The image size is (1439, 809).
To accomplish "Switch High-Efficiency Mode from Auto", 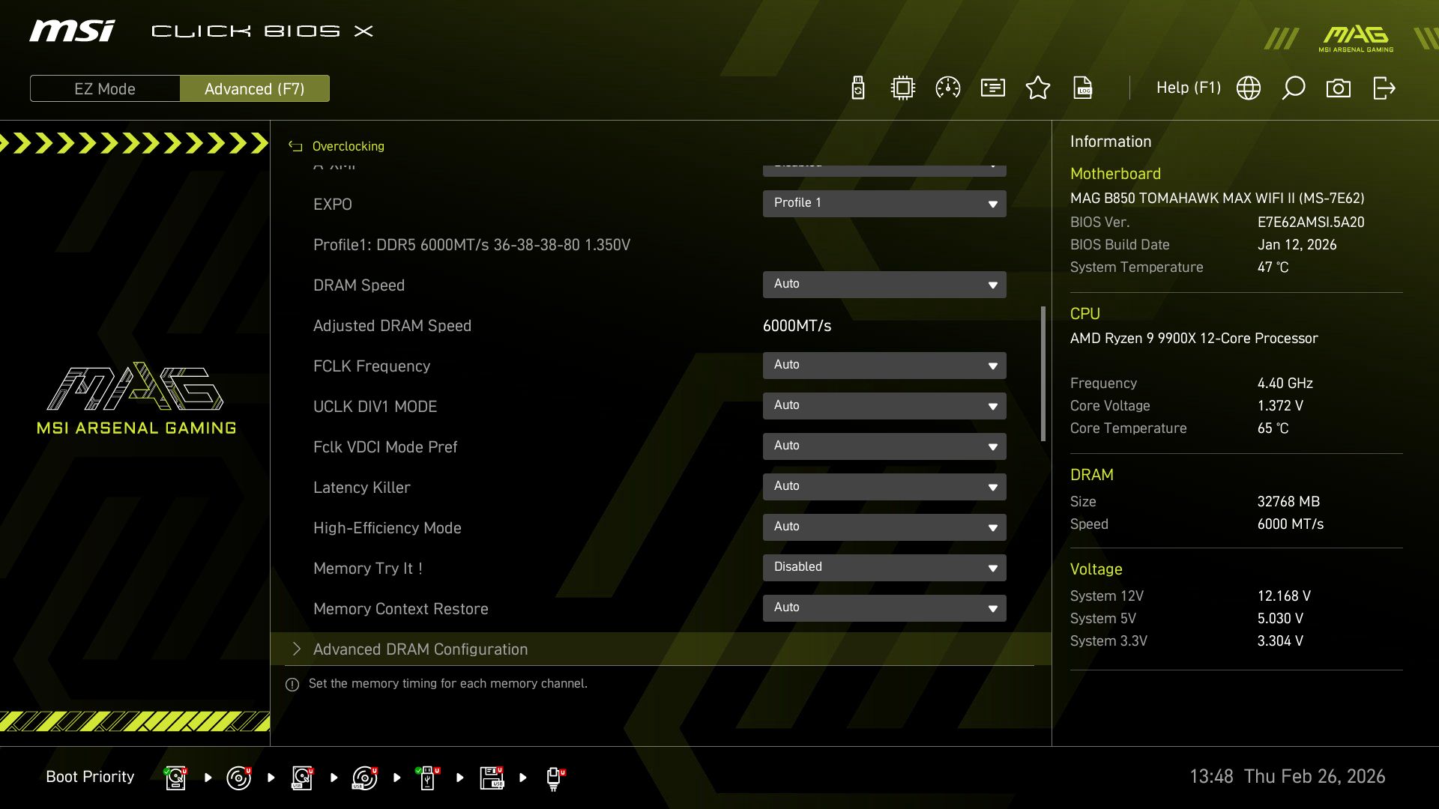I will [884, 527].
